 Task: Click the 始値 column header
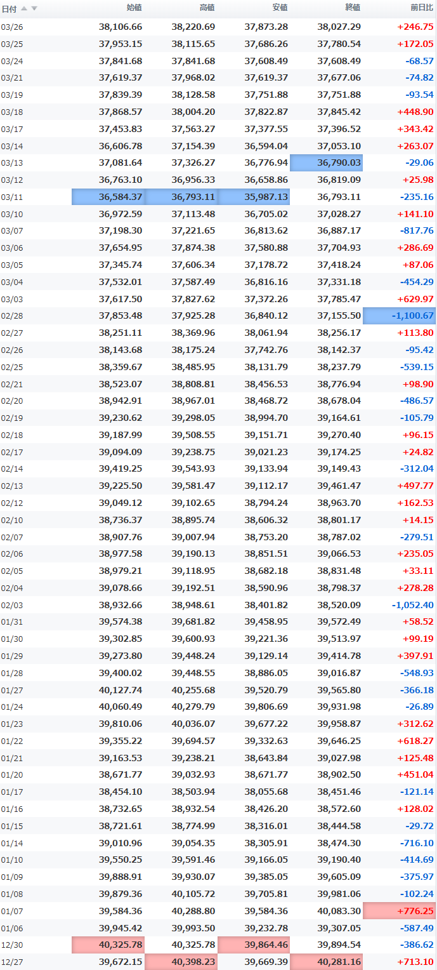tap(134, 8)
